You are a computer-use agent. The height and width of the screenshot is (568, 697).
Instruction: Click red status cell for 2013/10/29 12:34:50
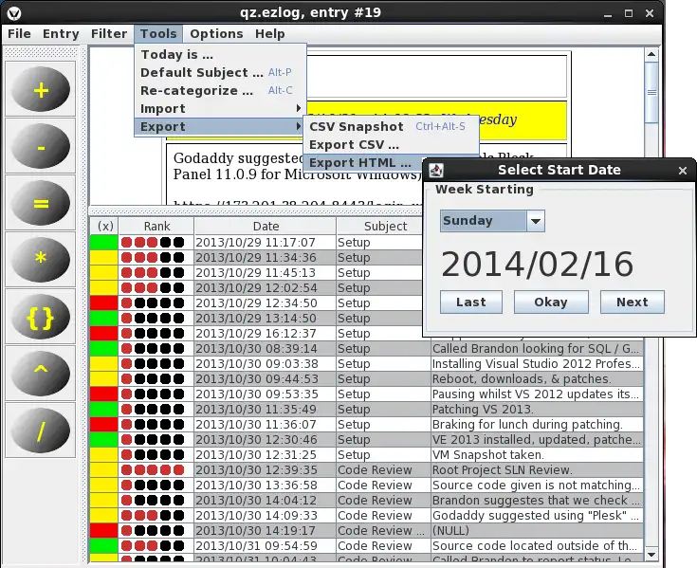click(104, 303)
